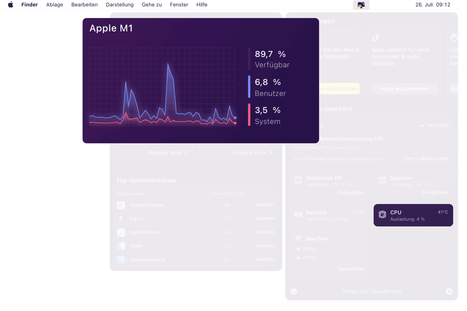The height and width of the screenshot is (311, 467).
Task: Click the Figma app icon
Action: [x=121, y=219]
